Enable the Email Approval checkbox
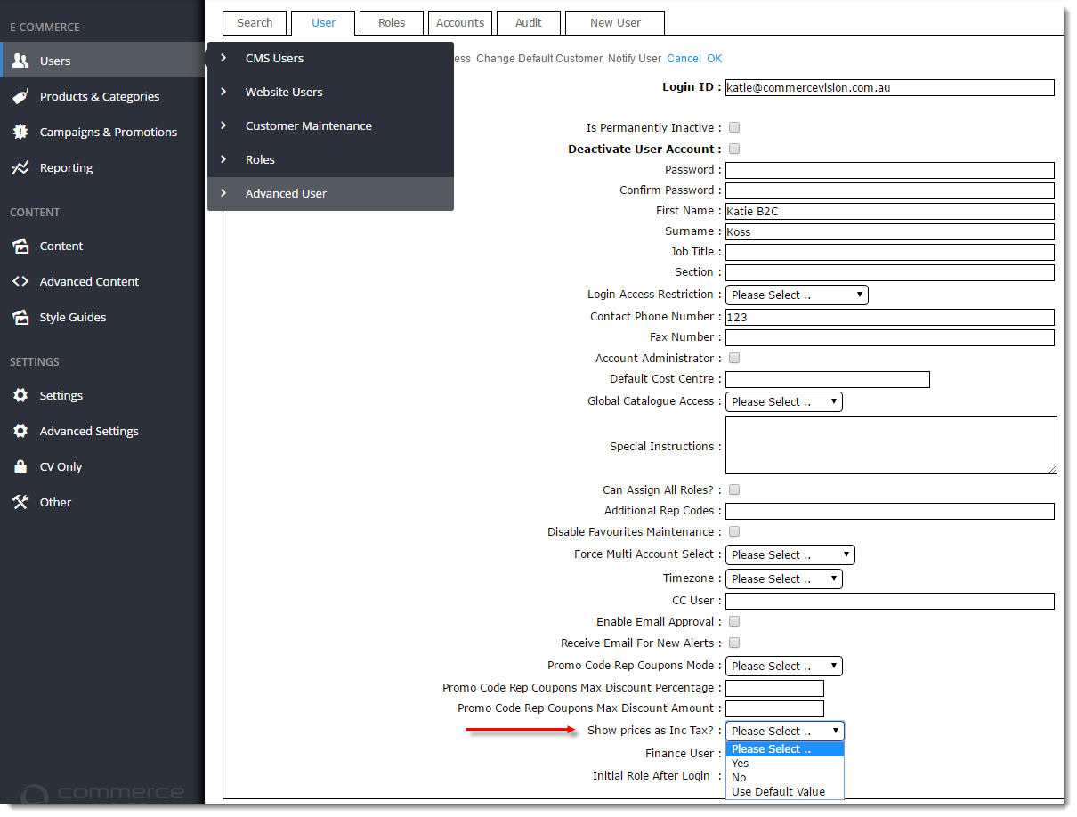 pyautogui.click(x=734, y=622)
